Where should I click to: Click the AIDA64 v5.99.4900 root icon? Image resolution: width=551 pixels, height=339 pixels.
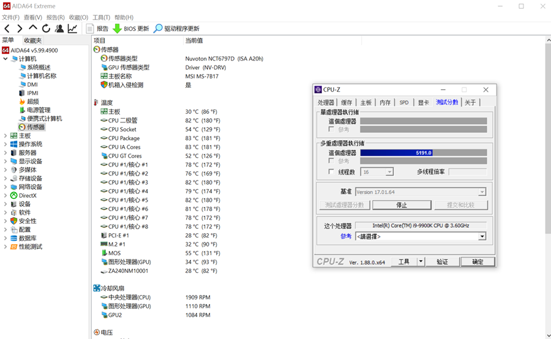click(x=6, y=50)
